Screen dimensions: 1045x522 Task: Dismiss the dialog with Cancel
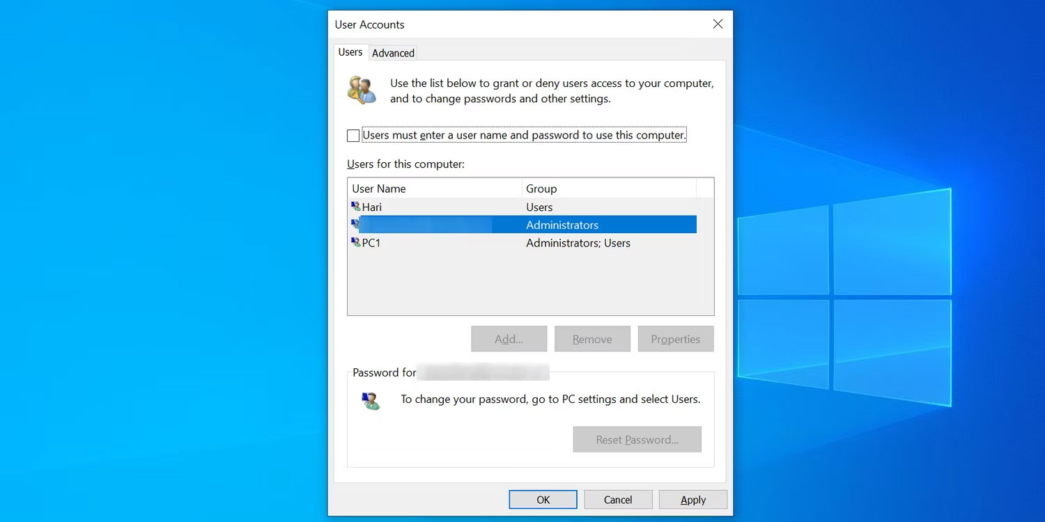[x=618, y=499]
